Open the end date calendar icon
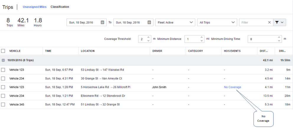This screenshot has height=129, width=293. coord(149,22)
